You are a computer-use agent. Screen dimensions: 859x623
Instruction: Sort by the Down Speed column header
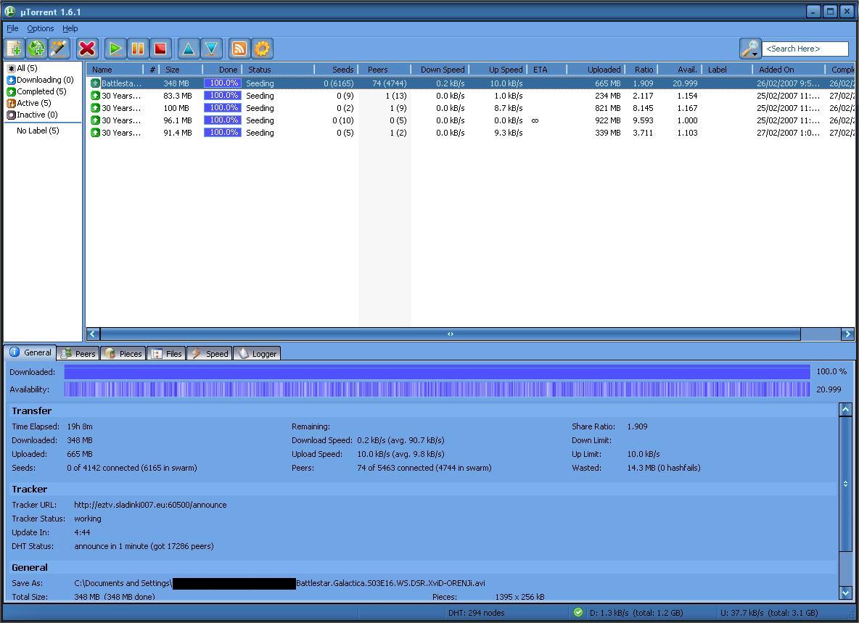(440, 70)
